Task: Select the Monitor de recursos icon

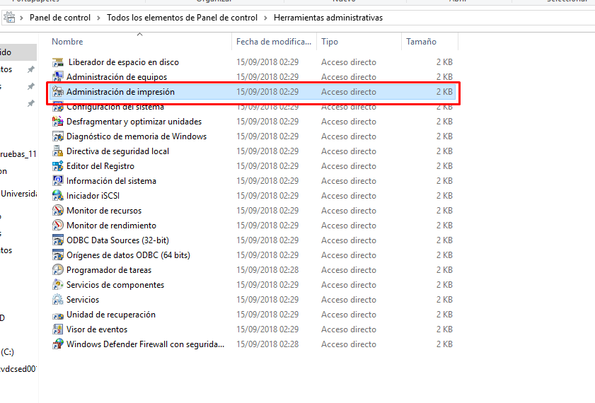Action: click(58, 211)
